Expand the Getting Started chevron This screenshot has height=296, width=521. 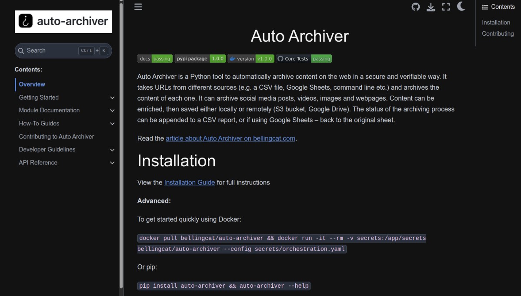pyautogui.click(x=112, y=98)
